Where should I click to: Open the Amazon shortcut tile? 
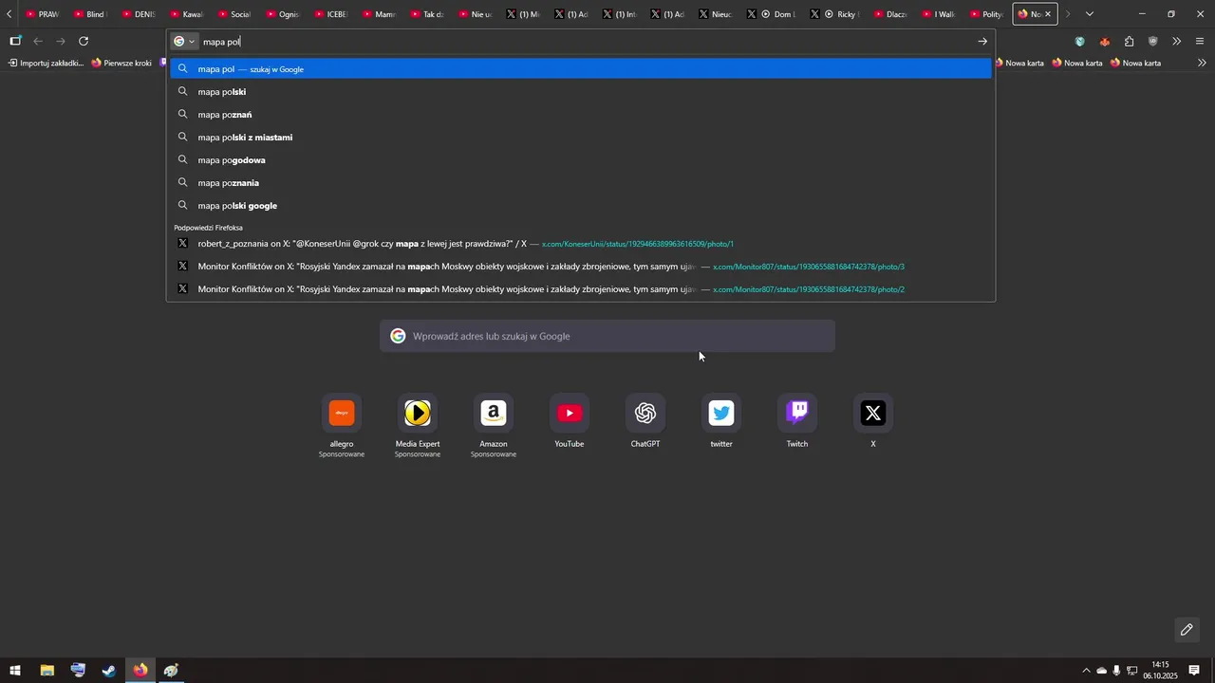click(494, 414)
